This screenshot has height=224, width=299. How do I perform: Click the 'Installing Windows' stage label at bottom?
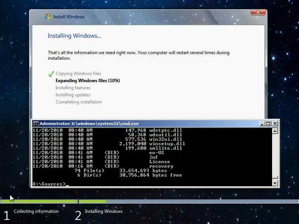pos(104,211)
